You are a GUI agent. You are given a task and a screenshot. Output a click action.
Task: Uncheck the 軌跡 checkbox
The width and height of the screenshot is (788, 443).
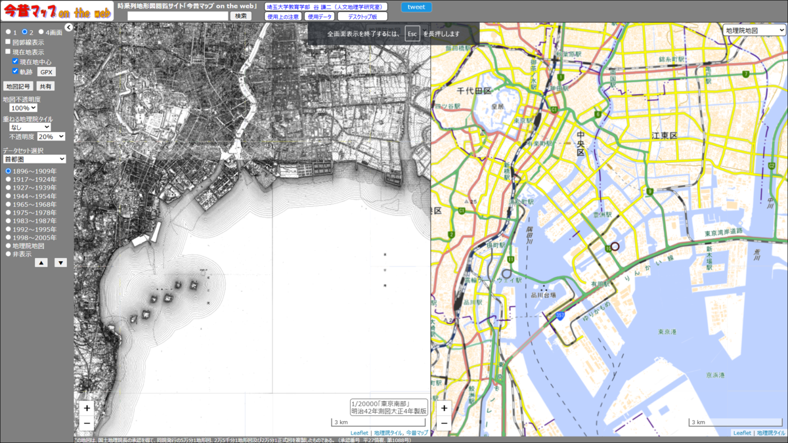(x=16, y=71)
